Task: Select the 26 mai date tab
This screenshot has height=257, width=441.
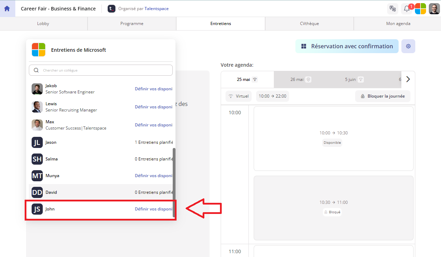Action: coord(300,80)
